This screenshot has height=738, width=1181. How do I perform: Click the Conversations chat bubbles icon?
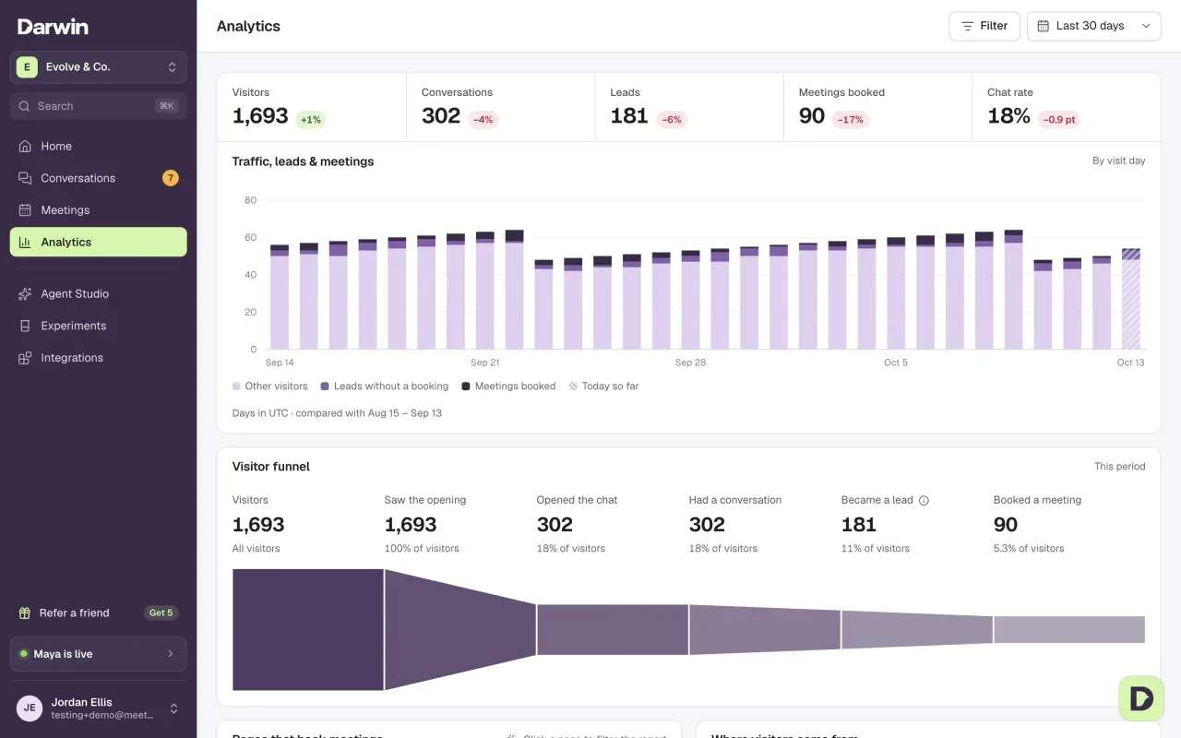pyautogui.click(x=25, y=178)
